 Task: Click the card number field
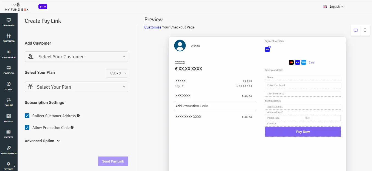303,94
